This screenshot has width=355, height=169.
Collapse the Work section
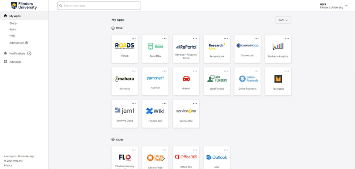tap(113, 28)
